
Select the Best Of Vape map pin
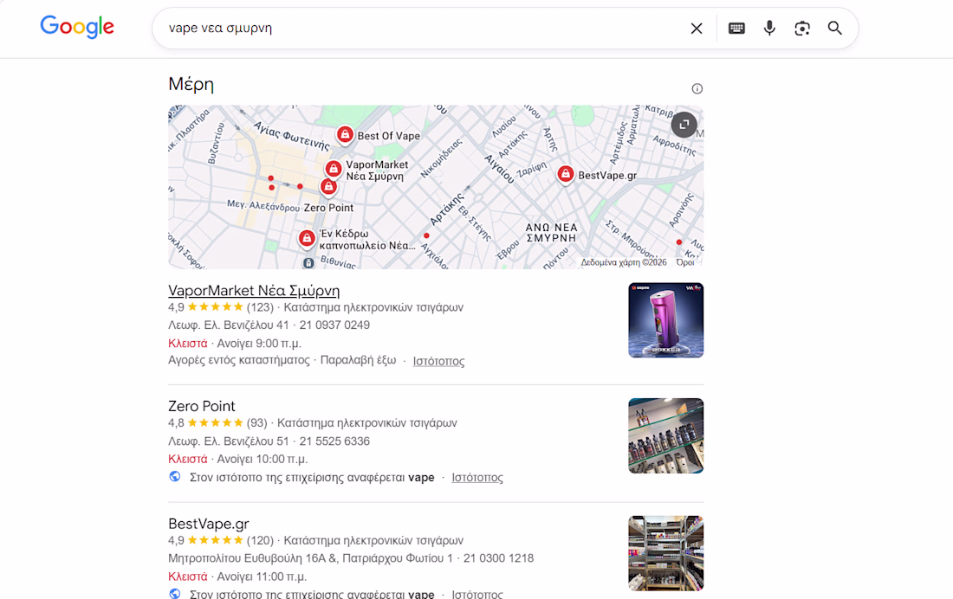click(345, 134)
